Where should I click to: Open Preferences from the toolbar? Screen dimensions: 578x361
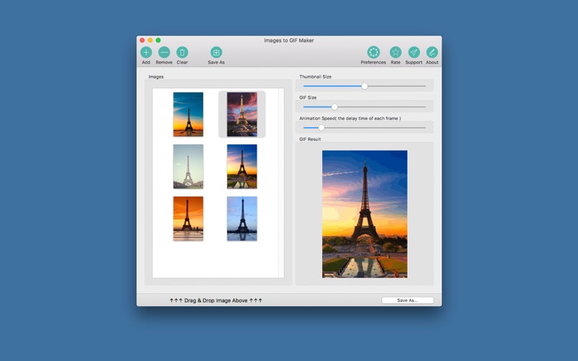pyautogui.click(x=374, y=52)
